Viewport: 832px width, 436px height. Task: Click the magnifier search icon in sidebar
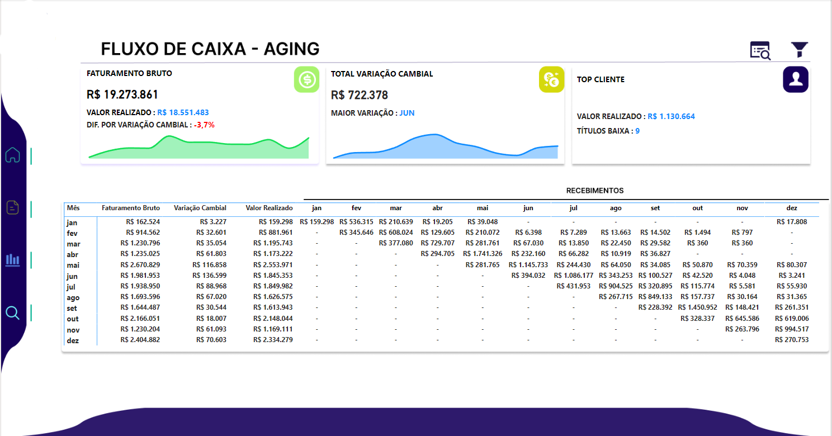pos(12,313)
